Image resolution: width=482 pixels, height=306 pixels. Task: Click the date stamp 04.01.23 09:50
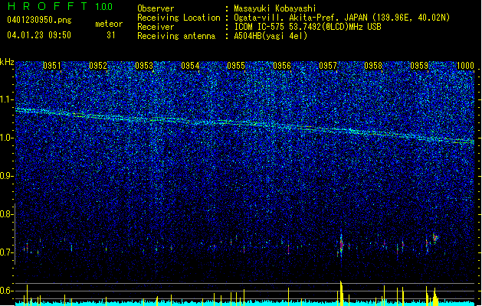click(x=39, y=35)
